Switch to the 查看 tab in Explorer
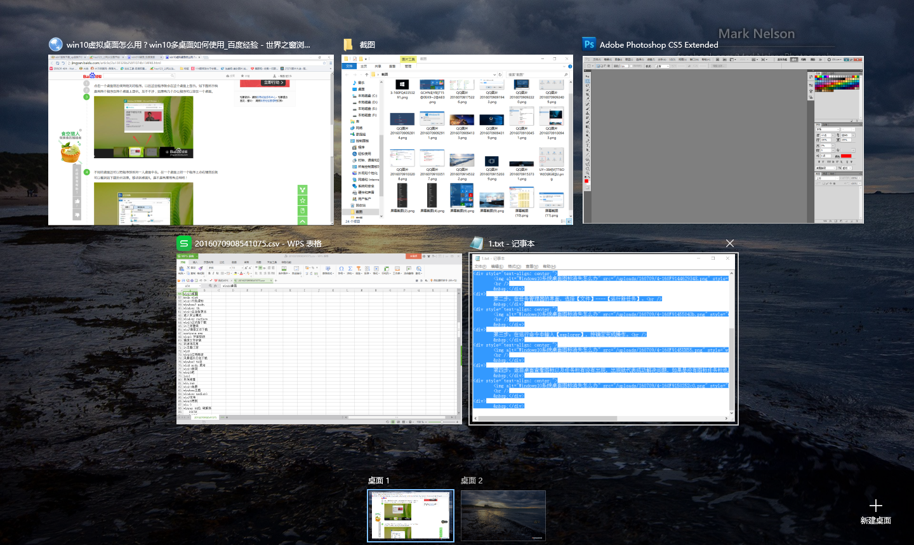This screenshot has height=545, width=914. pyautogui.click(x=393, y=66)
